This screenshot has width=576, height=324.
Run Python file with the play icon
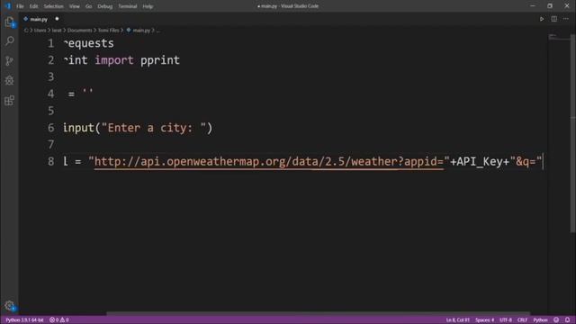pyautogui.click(x=542, y=19)
